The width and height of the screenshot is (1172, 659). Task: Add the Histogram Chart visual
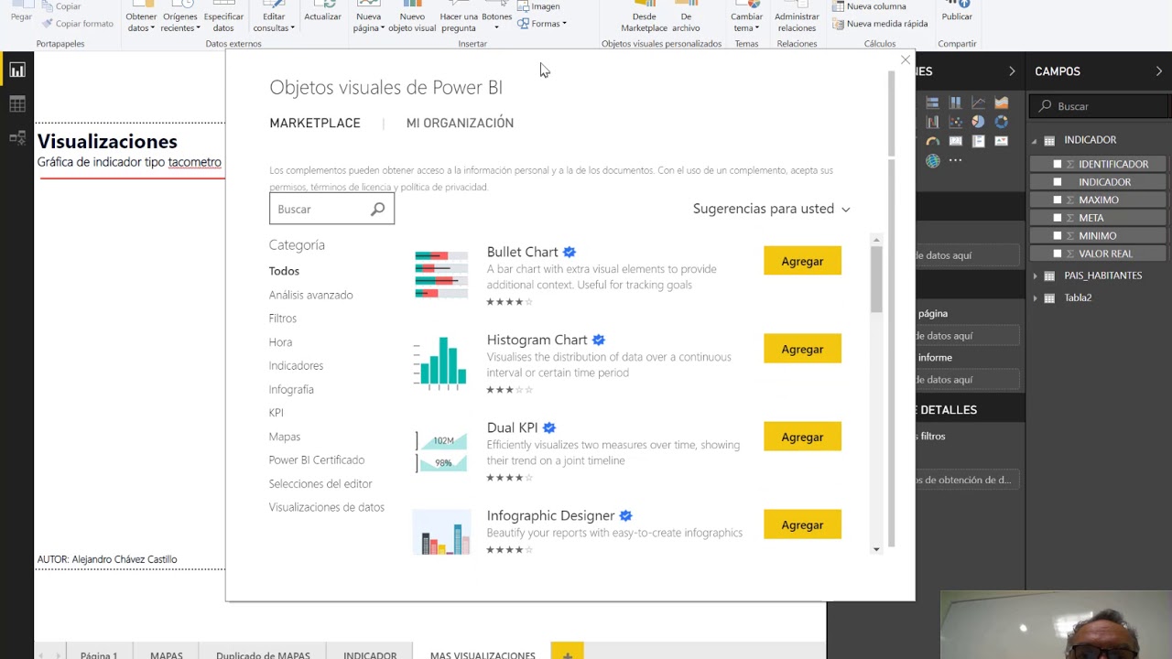click(802, 349)
